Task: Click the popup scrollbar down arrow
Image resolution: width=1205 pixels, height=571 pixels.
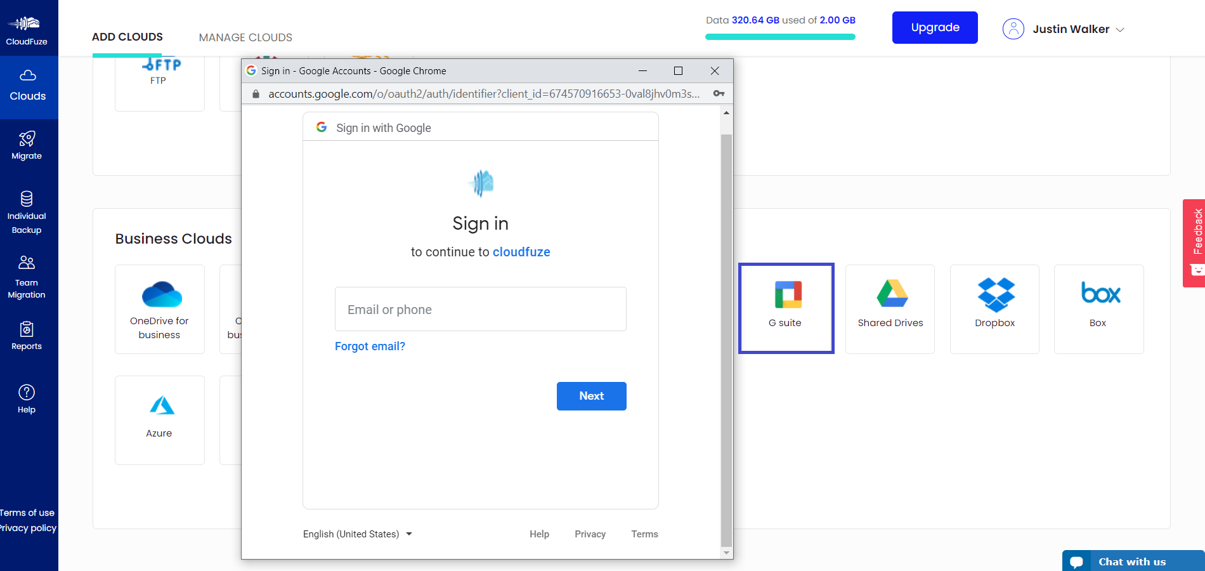Action: [727, 553]
